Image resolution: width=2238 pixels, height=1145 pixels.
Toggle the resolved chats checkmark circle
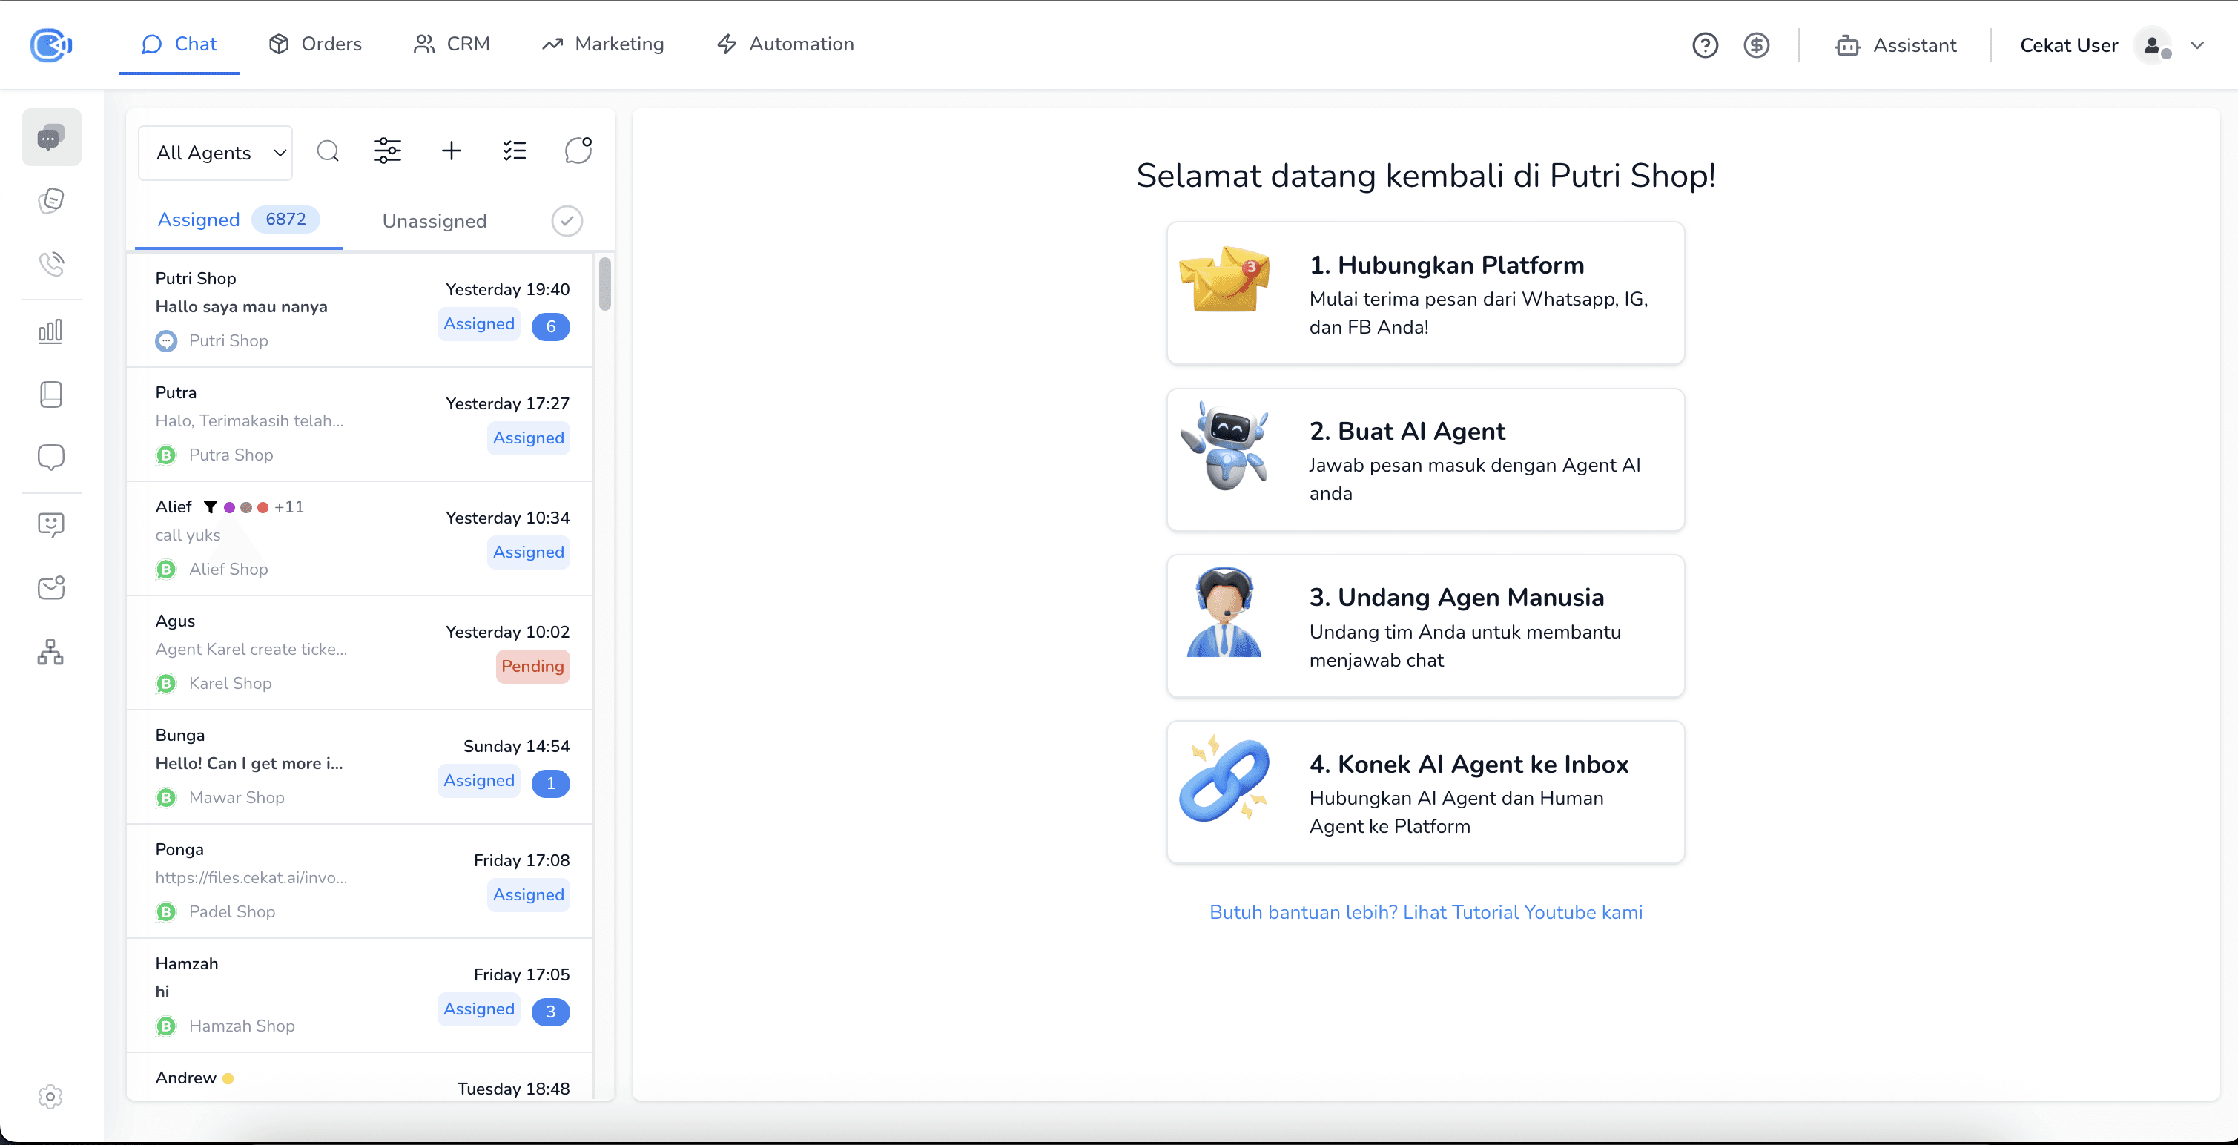567,221
